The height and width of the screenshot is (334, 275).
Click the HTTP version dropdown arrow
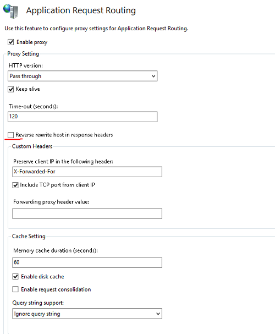[153, 76]
